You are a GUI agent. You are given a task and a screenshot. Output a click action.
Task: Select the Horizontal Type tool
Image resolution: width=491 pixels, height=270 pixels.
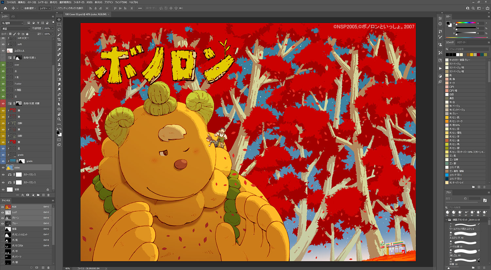(x=59, y=99)
